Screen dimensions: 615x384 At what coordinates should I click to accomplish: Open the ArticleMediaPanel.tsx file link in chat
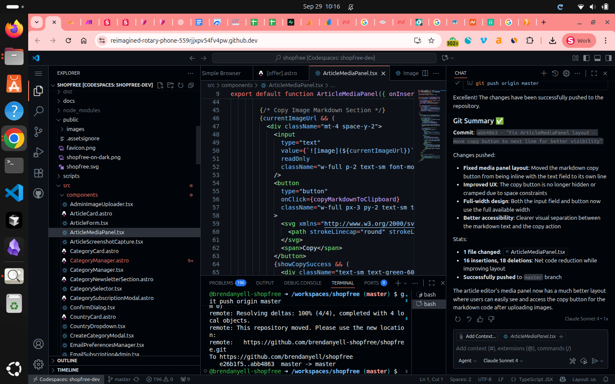tap(537, 252)
